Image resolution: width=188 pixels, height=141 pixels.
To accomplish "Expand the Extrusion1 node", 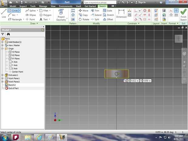I will coord(2,75).
